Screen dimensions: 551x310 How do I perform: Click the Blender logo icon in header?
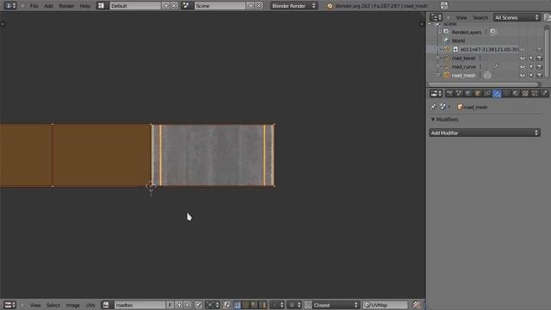pos(330,6)
